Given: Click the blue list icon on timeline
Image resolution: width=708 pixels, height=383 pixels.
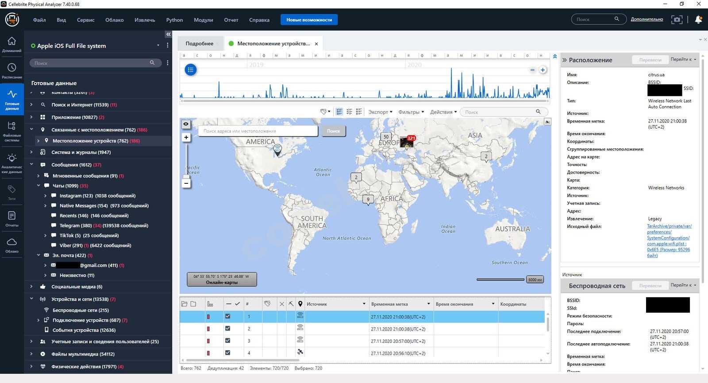Looking at the screenshot, I should [190, 70].
